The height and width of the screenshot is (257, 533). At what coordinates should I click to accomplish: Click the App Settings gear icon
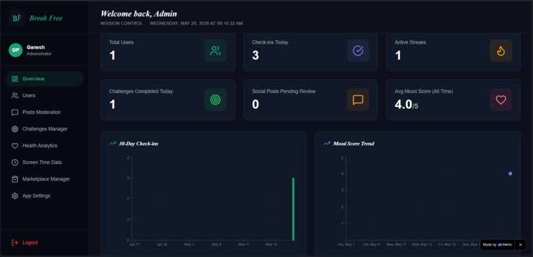(15, 196)
